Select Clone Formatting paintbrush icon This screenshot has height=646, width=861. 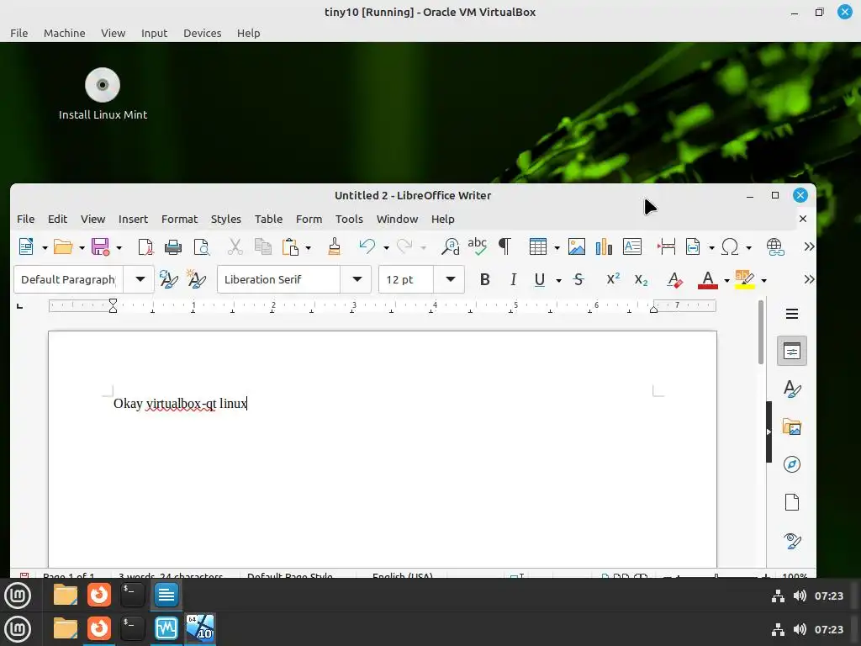pos(334,246)
